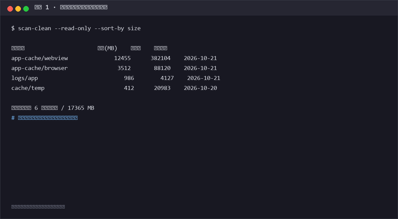Click the file count "4127"
The image size is (398, 219).
click(x=167, y=78)
